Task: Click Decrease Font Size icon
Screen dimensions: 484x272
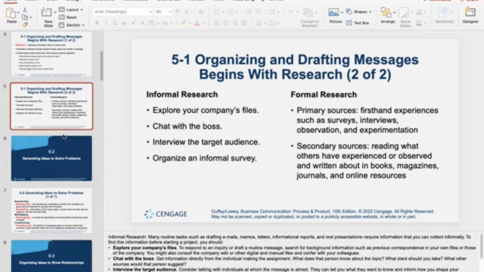Action: click(x=187, y=12)
